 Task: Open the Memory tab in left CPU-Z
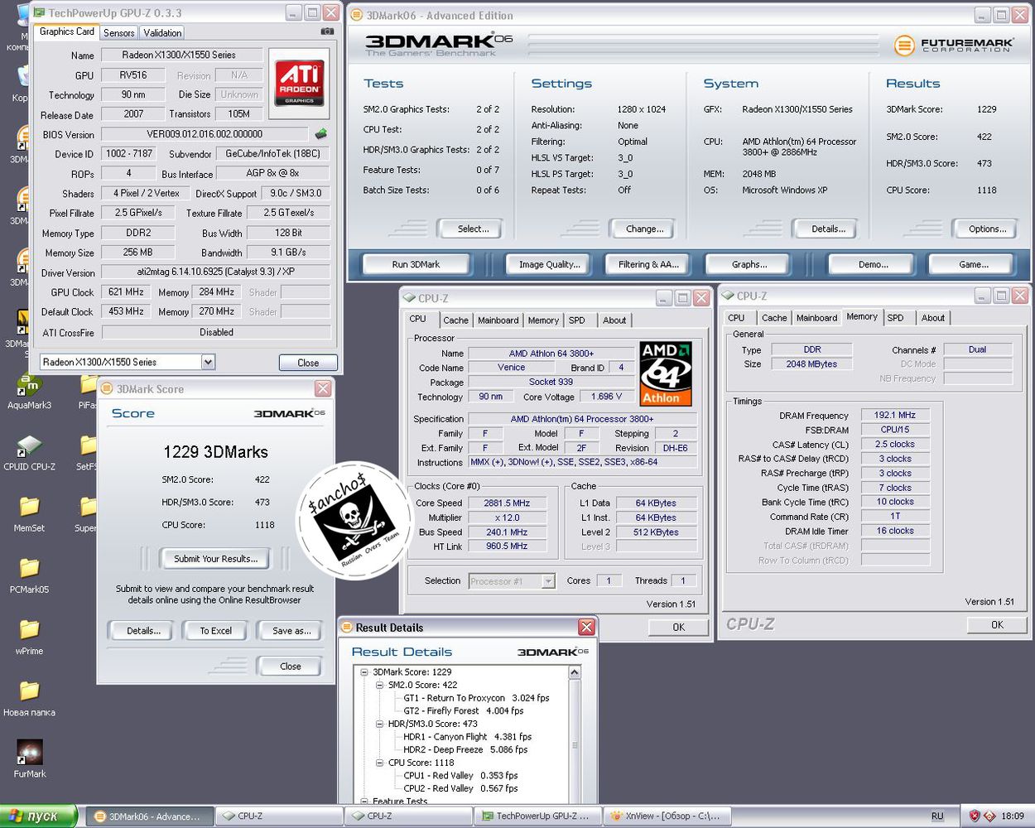(x=543, y=320)
